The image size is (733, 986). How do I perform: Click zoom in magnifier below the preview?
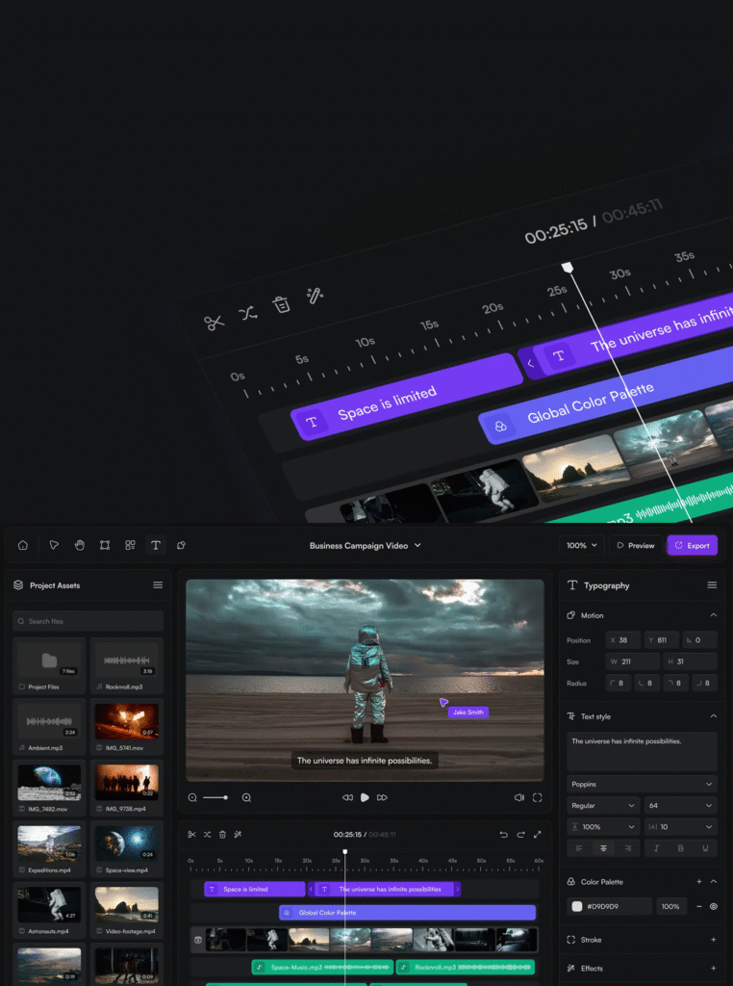point(246,797)
